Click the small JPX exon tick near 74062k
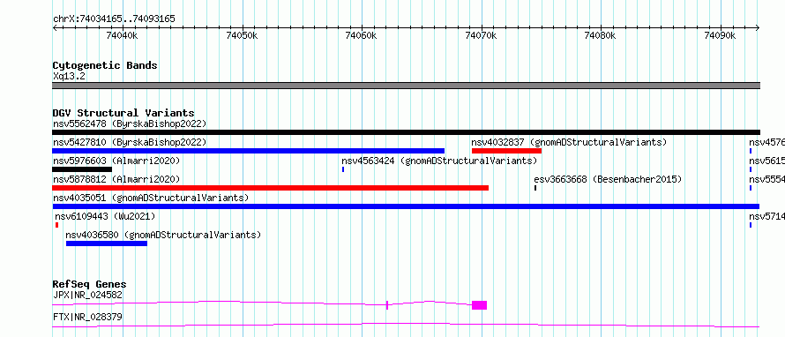This screenshot has width=785, height=337. (x=387, y=305)
